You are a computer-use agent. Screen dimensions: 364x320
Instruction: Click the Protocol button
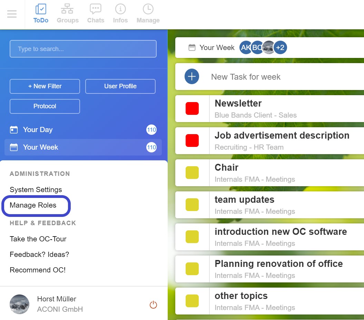point(45,106)
